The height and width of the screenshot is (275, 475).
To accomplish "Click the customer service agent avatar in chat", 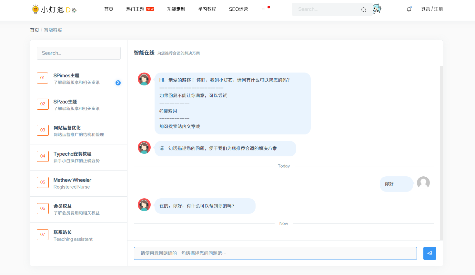I will (x=144, y=79).
